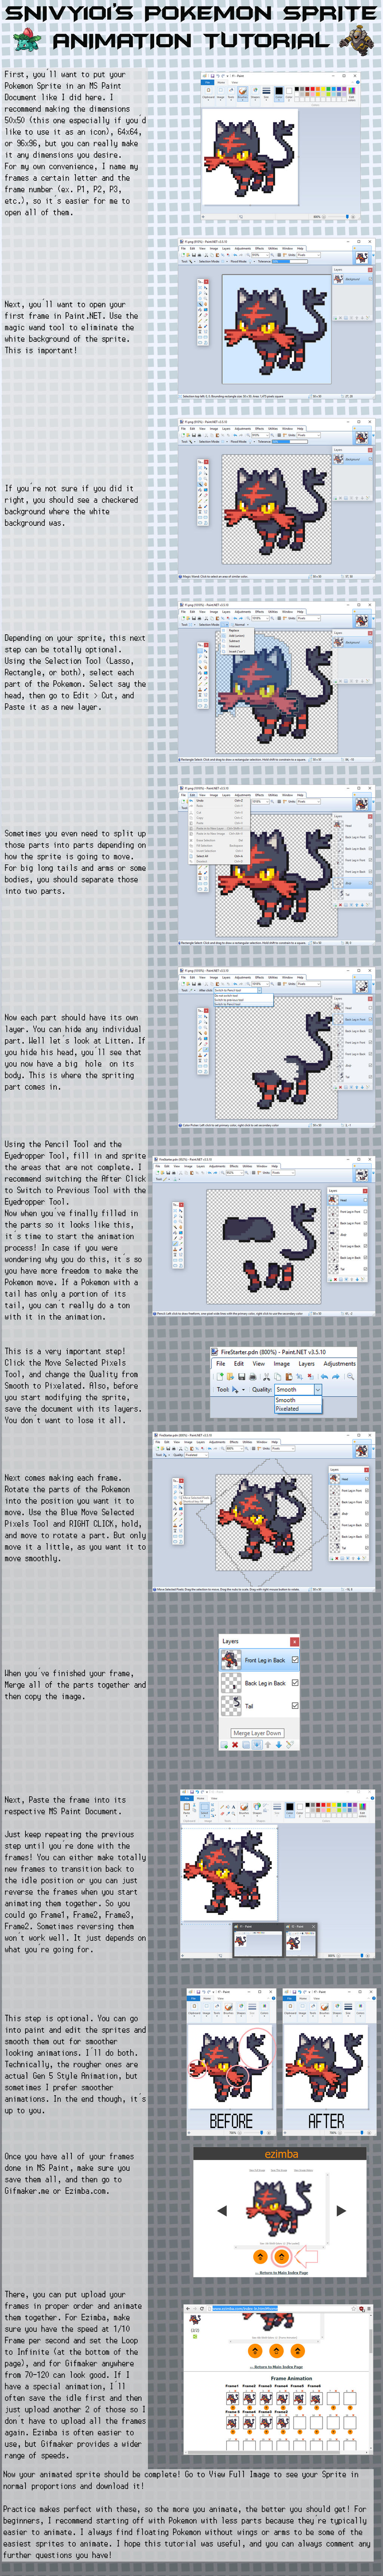Toggle Back Leg in Back layer visibility checkbox

coord(295,1683)
